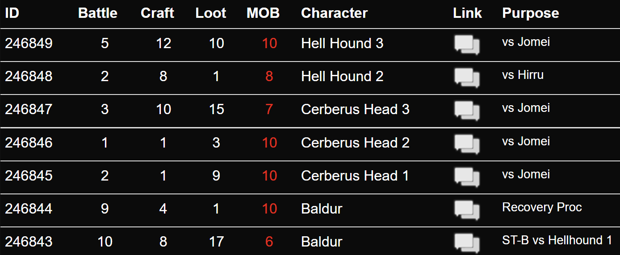Open chat link icon for roll 246847

pyautogui.click(x=467, y=111)
